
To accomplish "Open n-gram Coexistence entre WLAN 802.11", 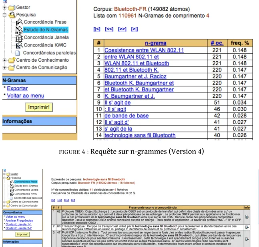I will [144, 50].
